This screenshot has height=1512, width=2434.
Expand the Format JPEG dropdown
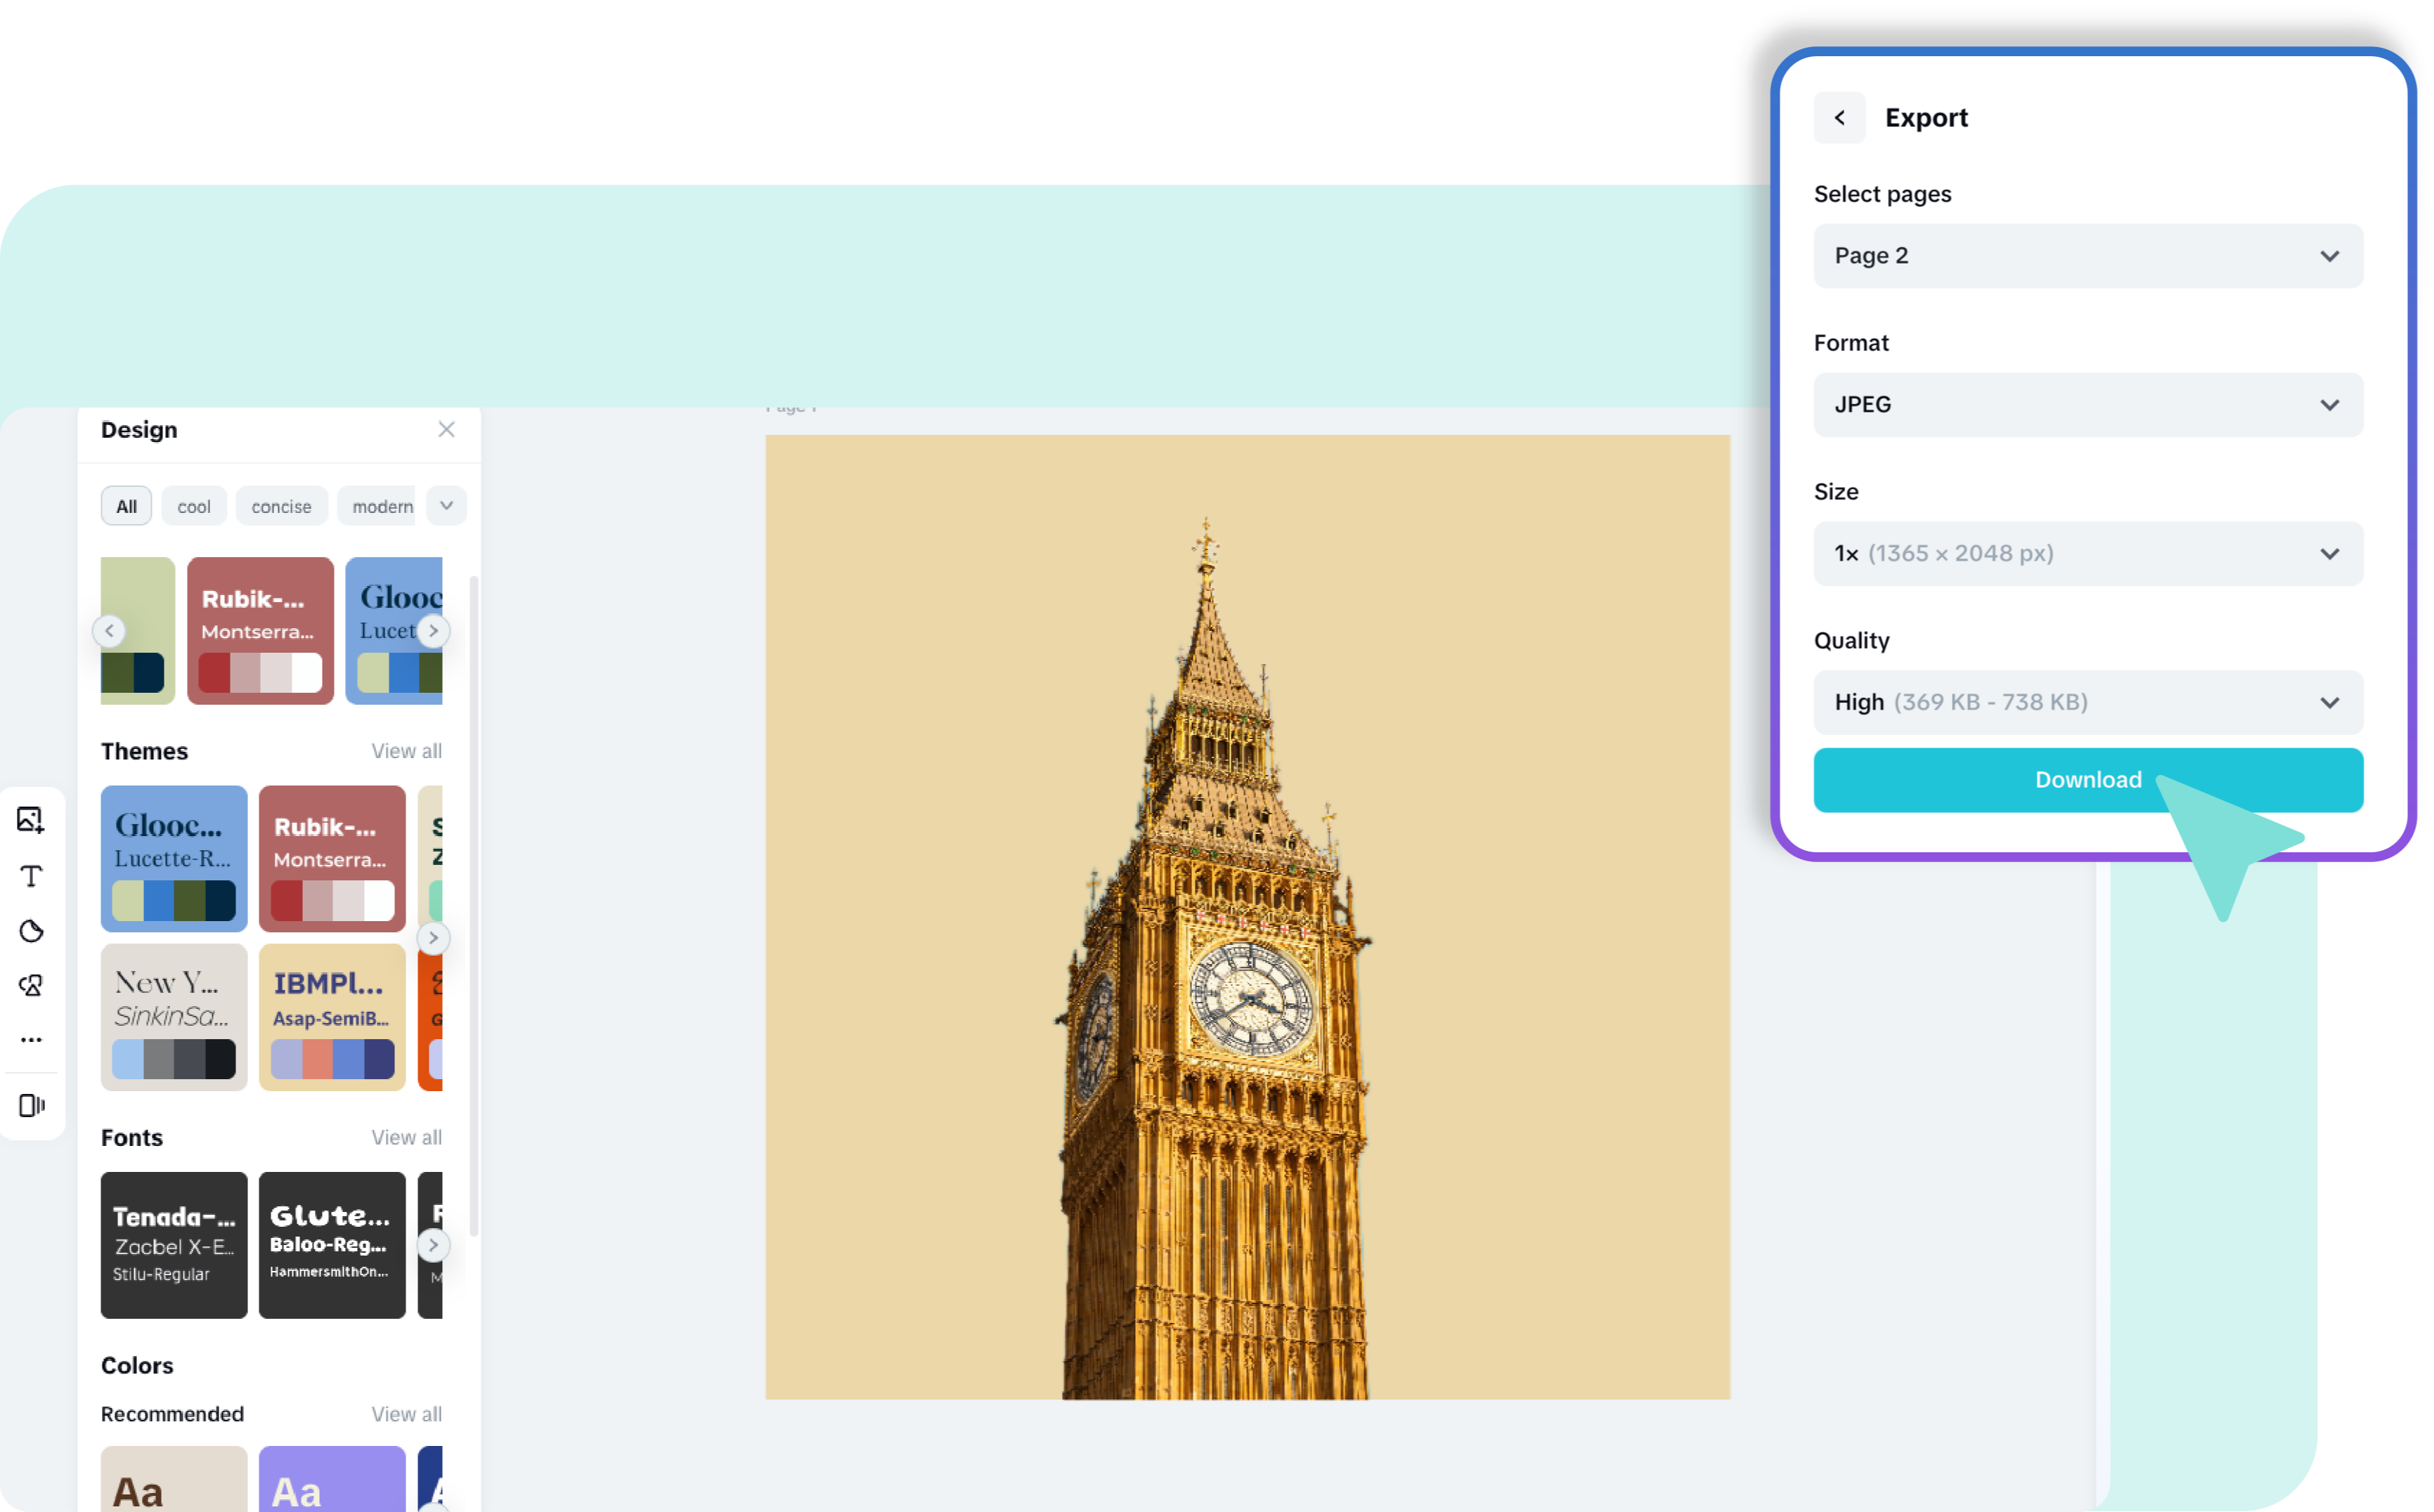[2088, 405]
